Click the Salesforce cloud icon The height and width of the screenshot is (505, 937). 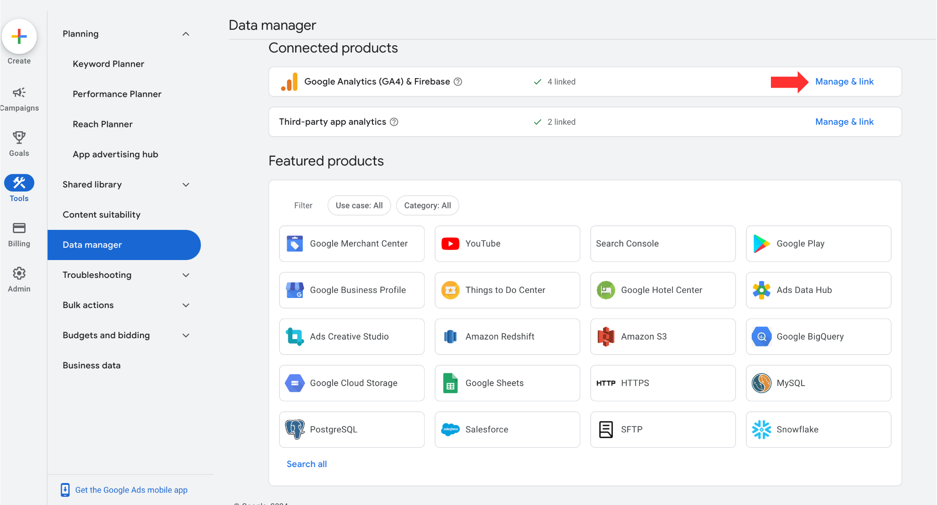450,430
